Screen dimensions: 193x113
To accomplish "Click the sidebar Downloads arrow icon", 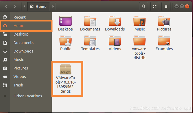I will point(5,51).
